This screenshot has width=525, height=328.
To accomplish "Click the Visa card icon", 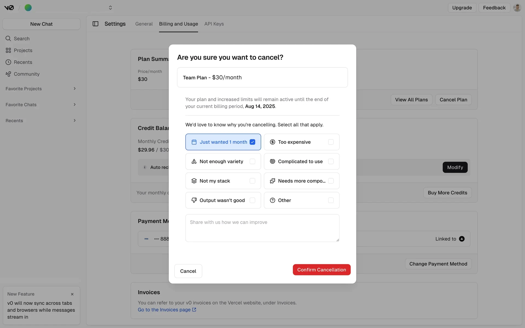I will pyautogui.click(x=146, y=239).
